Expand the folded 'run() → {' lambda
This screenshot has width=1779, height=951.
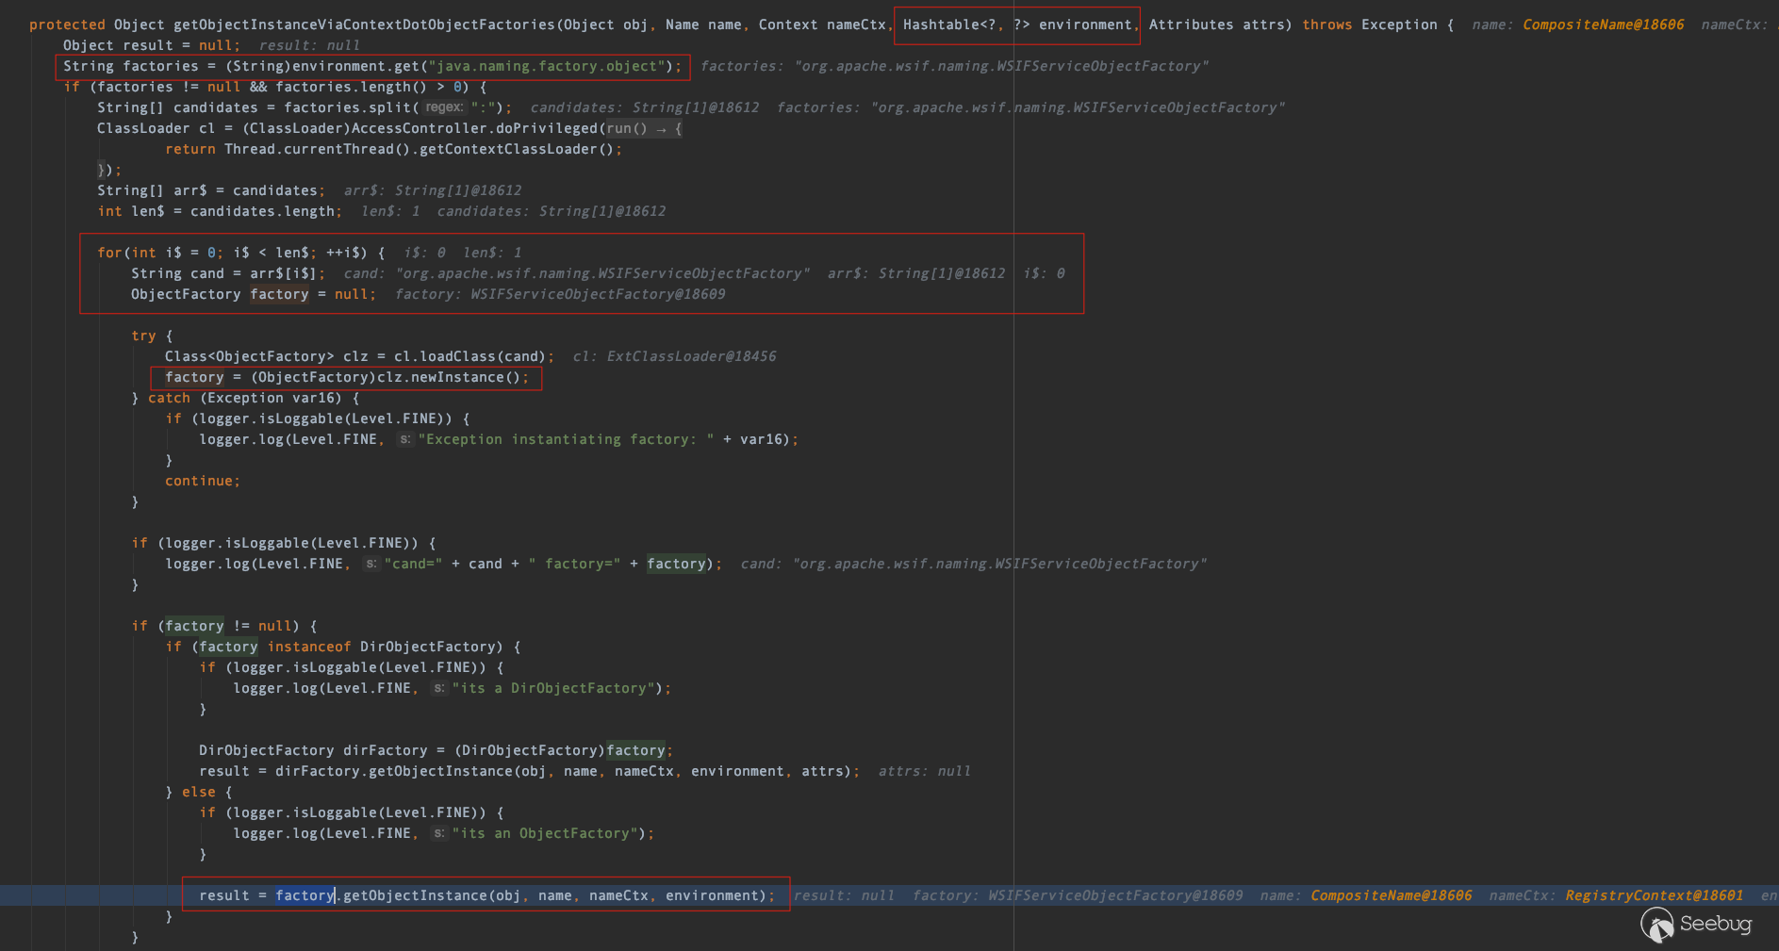click(643, 128)
